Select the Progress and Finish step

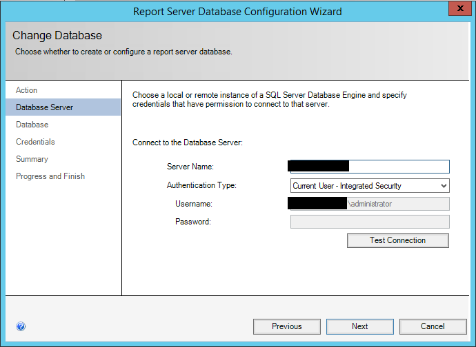click(x=50, y=176)
